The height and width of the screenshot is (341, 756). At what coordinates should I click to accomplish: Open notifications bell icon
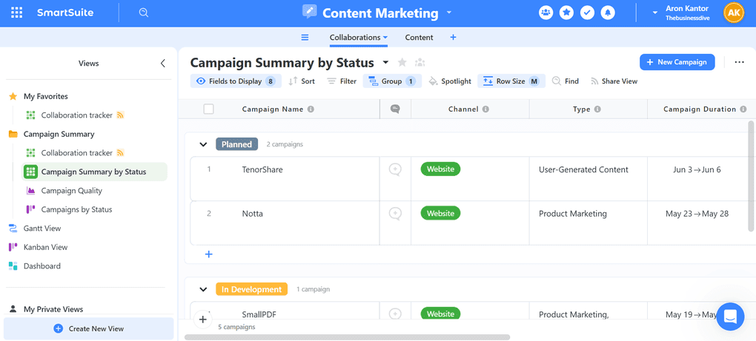[x=608, y=13]
